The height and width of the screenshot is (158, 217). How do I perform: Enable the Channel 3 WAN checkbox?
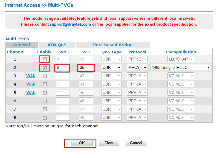click(x=44, y=76)
